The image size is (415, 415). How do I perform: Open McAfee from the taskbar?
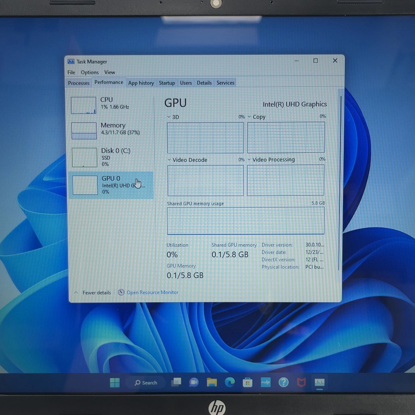click(301, 382)
